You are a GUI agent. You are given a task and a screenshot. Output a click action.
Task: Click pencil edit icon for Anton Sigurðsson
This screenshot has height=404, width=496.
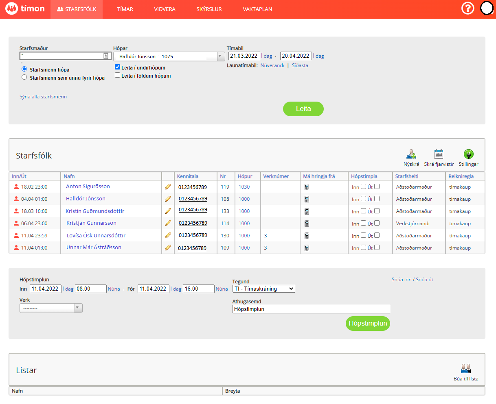(168, 187)
